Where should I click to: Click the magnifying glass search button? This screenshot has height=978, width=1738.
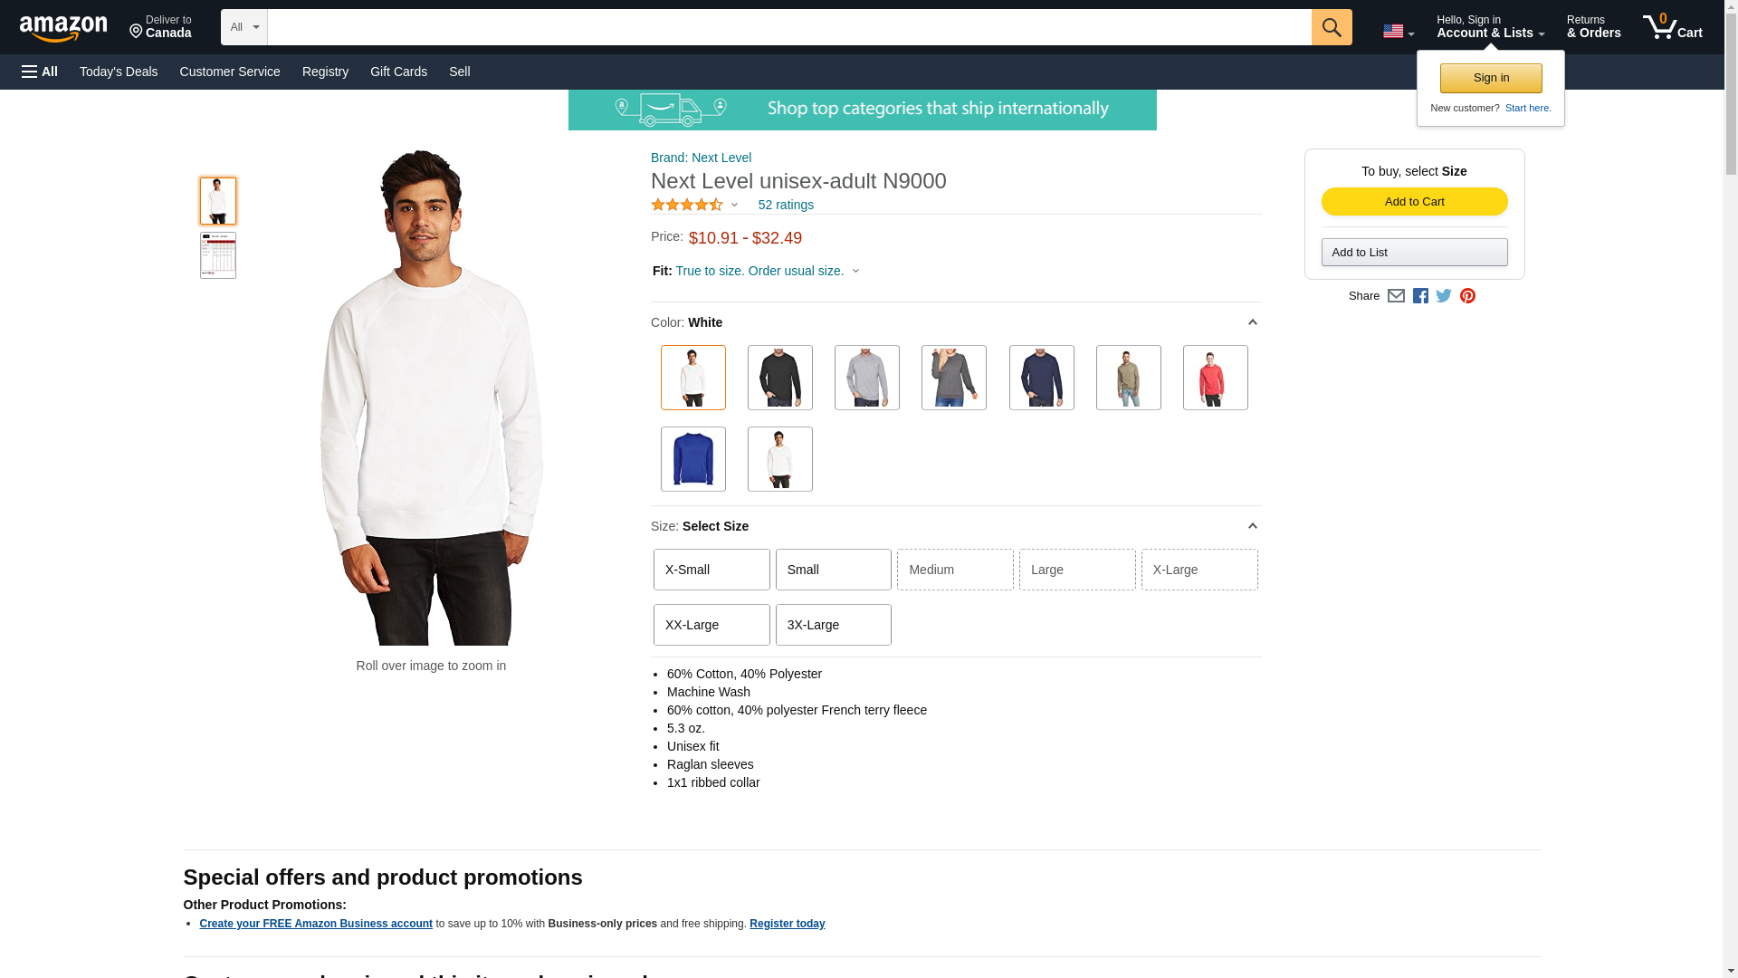pos(1331,27)
